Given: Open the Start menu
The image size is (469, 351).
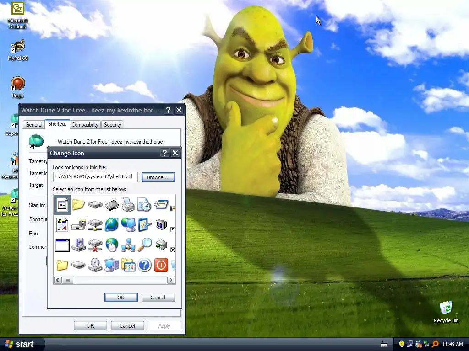Looking at the screenshot, I should click(22, 344).
